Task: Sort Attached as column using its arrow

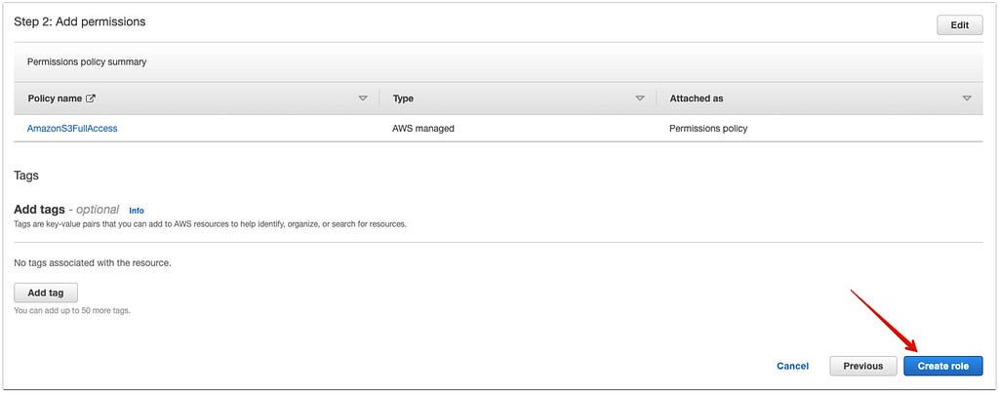Action: pos(966,98)
